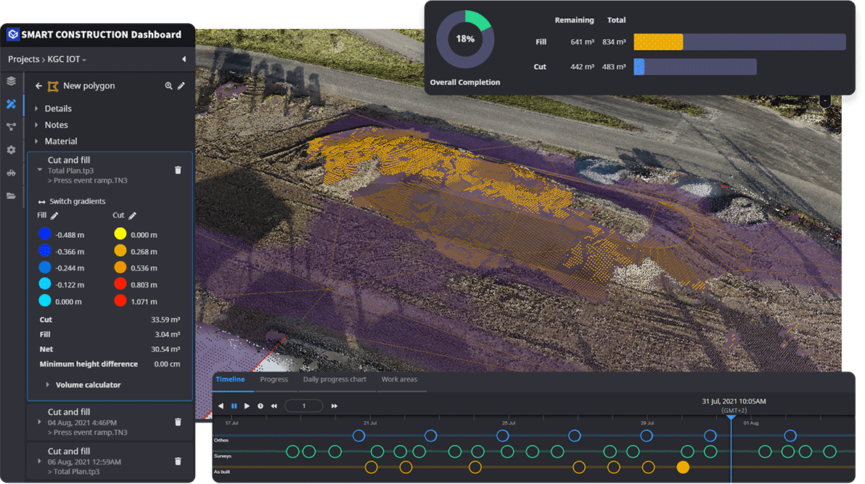Zoom to the New polygon

tap(168, 86)
